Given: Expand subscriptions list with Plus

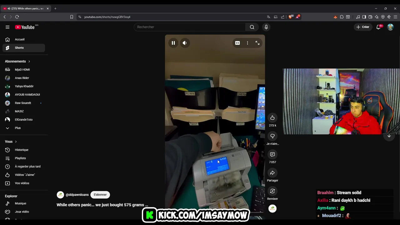Looking at the screenshot, I should (24, 128).
